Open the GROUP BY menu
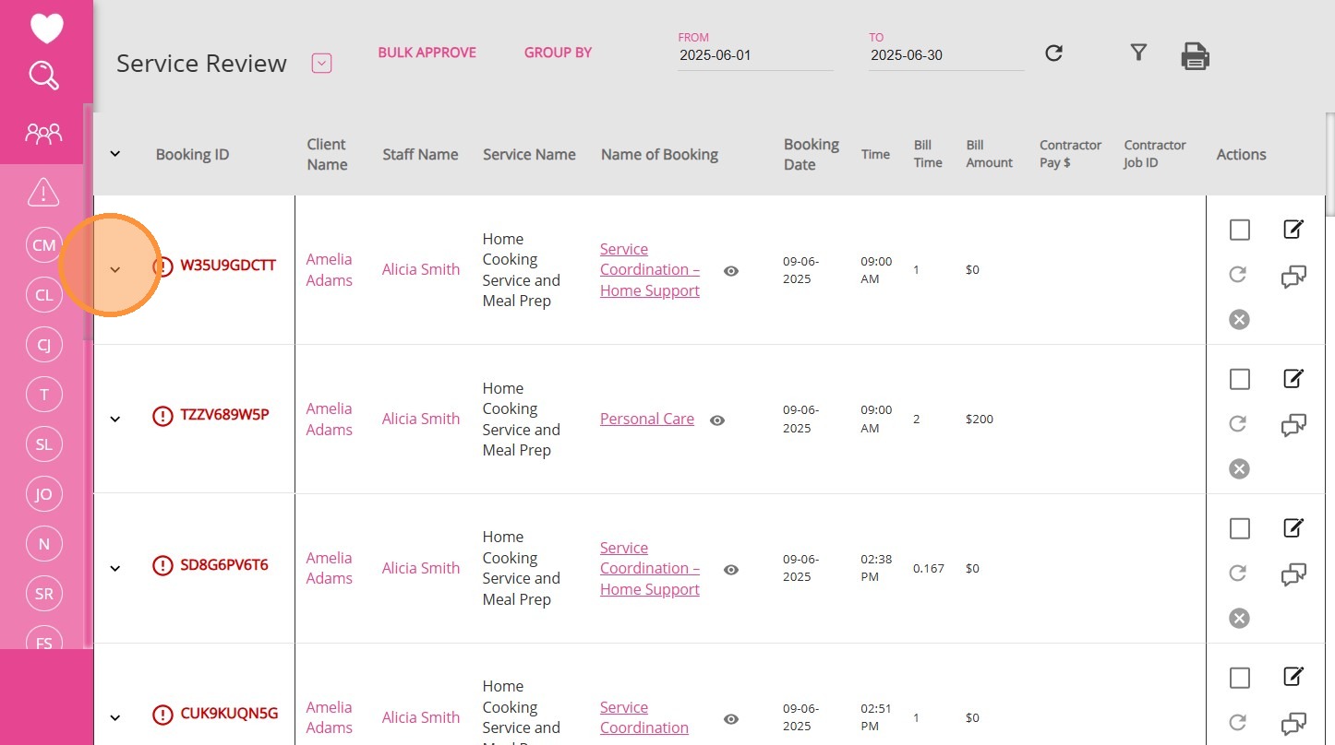The width and height of the screenshot is (1335, 745). (x=558, y=53)
